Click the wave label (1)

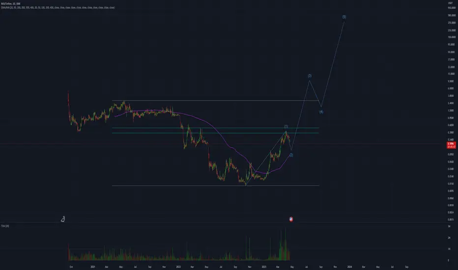coord(286,126)
